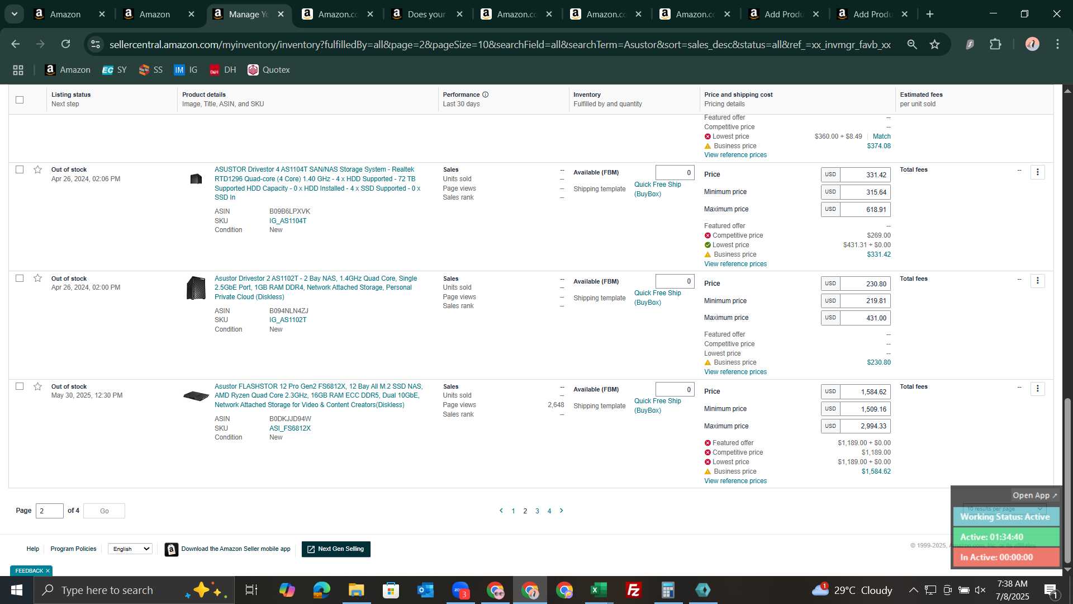Open FileZilla from taskbar
The image size is (1073, 604).
[633, 590]
